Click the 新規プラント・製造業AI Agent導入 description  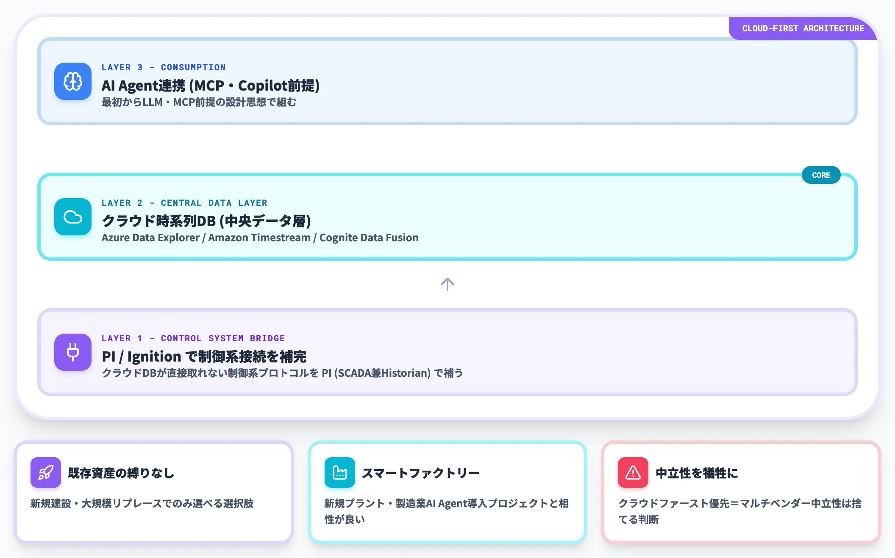coord(447,511)
